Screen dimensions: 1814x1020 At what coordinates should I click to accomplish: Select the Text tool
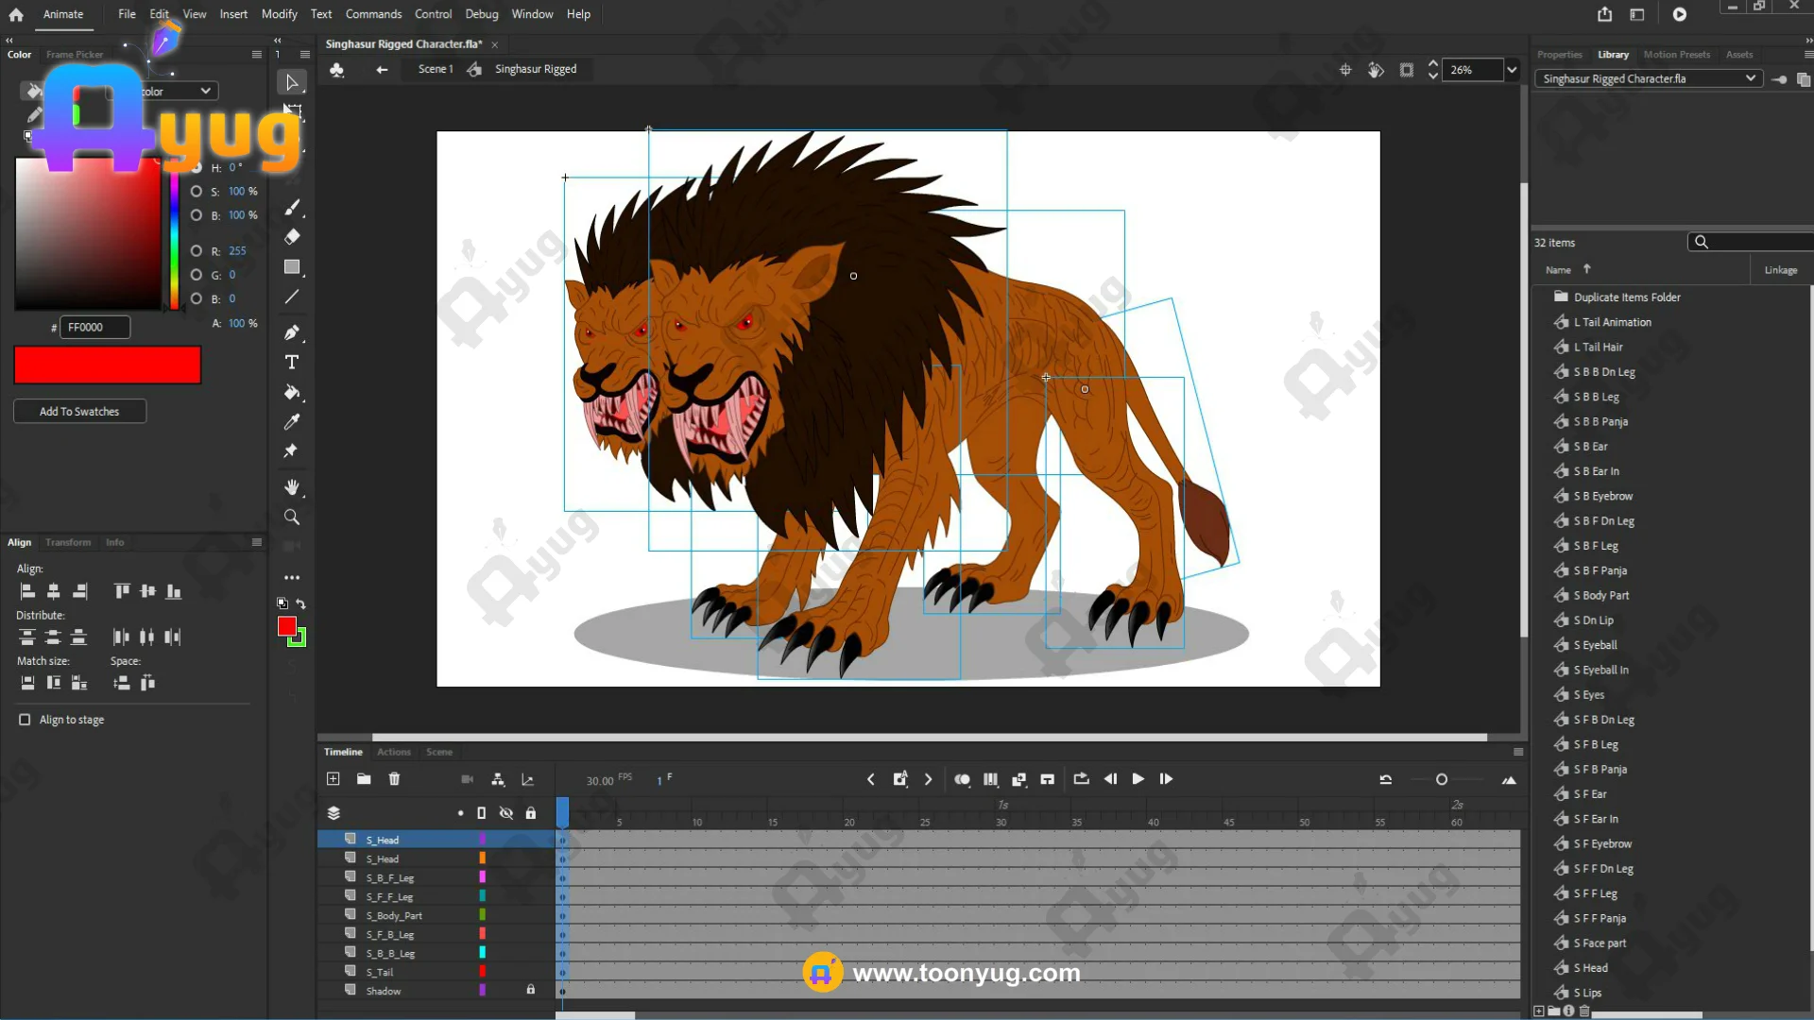click(292, 363)
